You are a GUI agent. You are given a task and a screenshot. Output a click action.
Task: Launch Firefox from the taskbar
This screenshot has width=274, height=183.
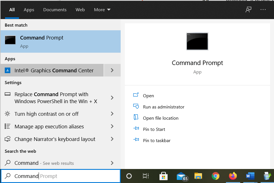[232, 176]
